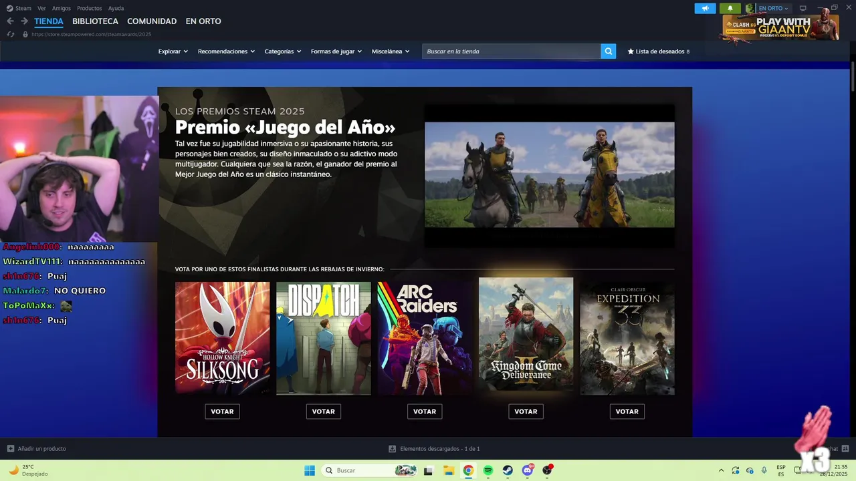The image size is (856, 481).
Task: Open the weather widget showing 25°C Despejado
Action: (28, 470)
